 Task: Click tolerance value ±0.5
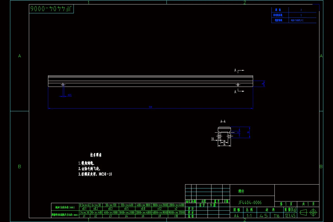point(127,208)
